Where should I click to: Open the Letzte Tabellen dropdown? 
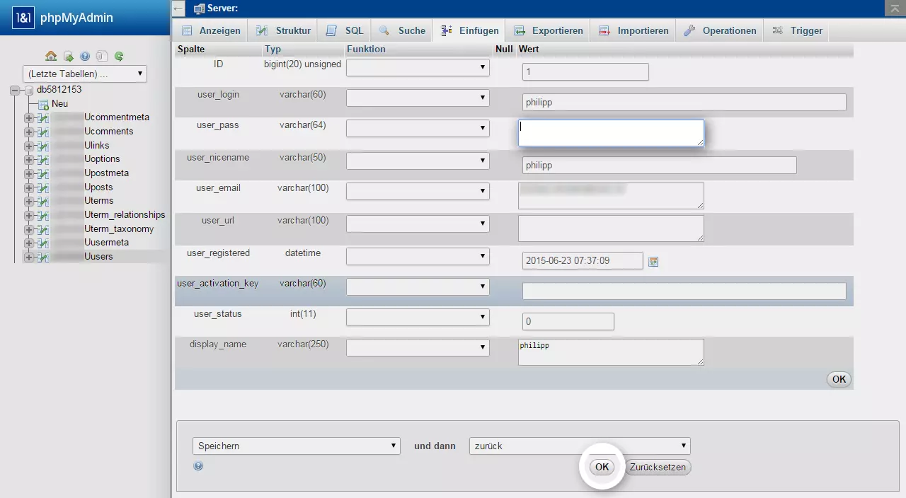coord(85,74)
